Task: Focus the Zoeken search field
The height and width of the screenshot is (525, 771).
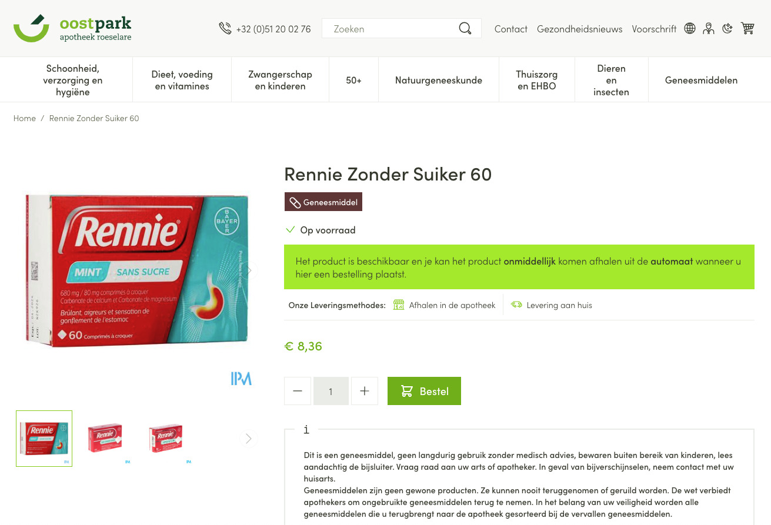Action: click(394, 28)
